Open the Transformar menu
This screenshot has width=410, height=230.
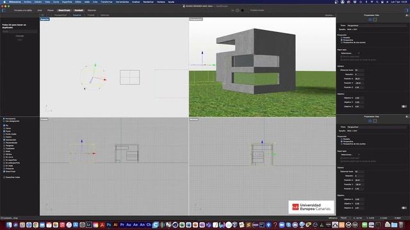point(106,2)
